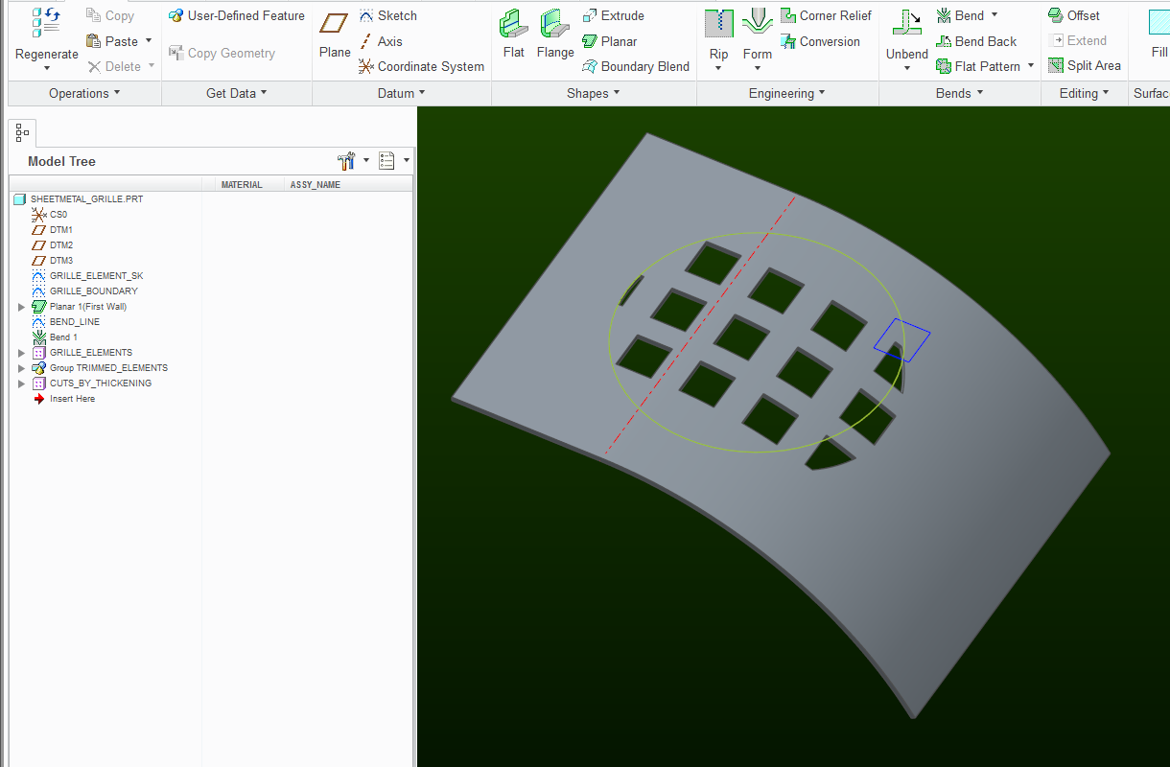The height and width of the screenshot is (767, 1170).
Task: Expand Group TRIMMED_ELEMENTS node
Action: pyautogui.click(x=22, y=368)
